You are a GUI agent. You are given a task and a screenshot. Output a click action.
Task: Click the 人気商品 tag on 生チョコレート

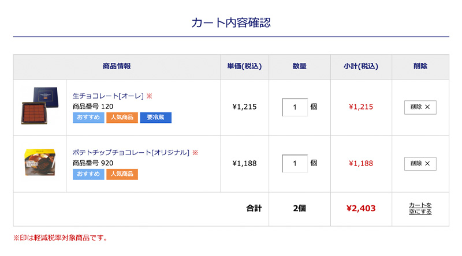(x=122, y=118)
